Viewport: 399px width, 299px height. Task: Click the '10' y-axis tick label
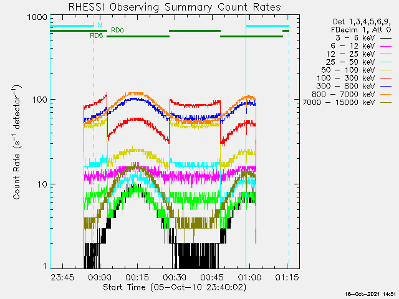[x=42, y=184]
